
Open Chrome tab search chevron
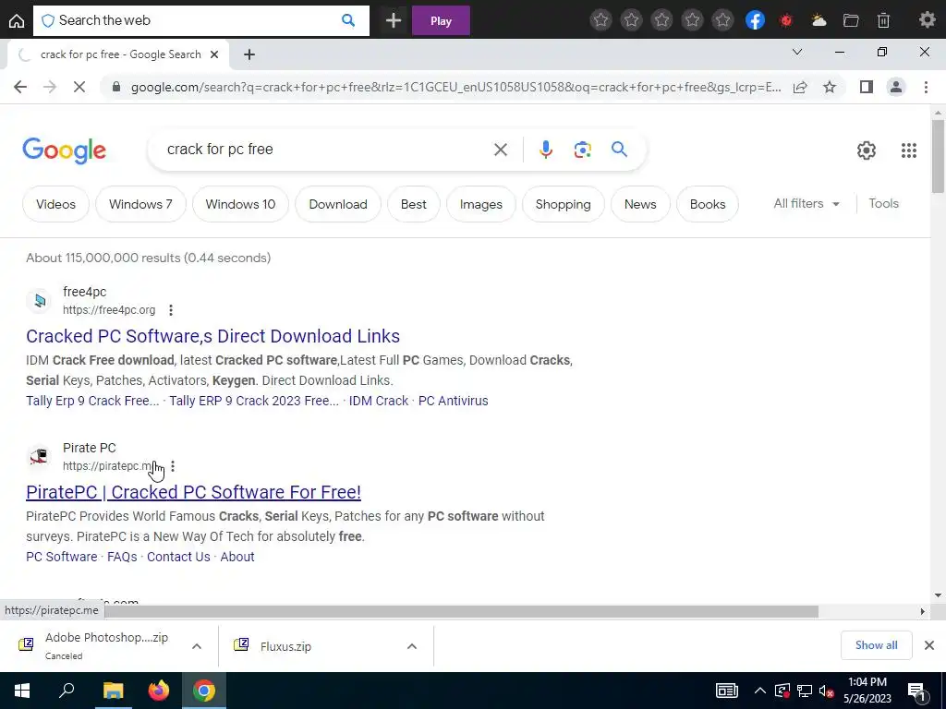coord(797,52)
